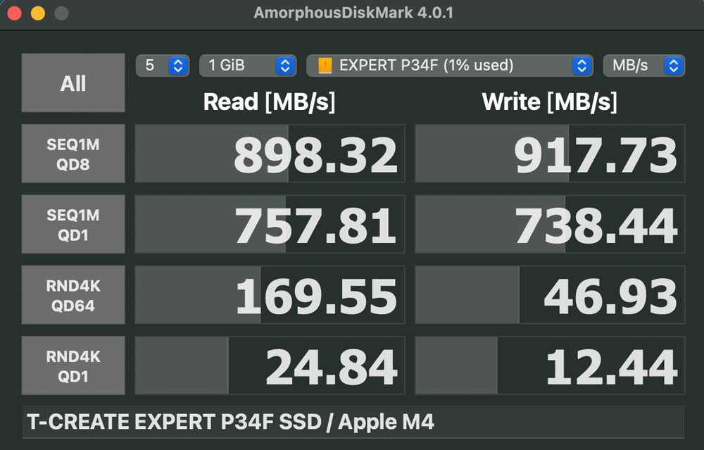Click the All benchmark button

73,83
